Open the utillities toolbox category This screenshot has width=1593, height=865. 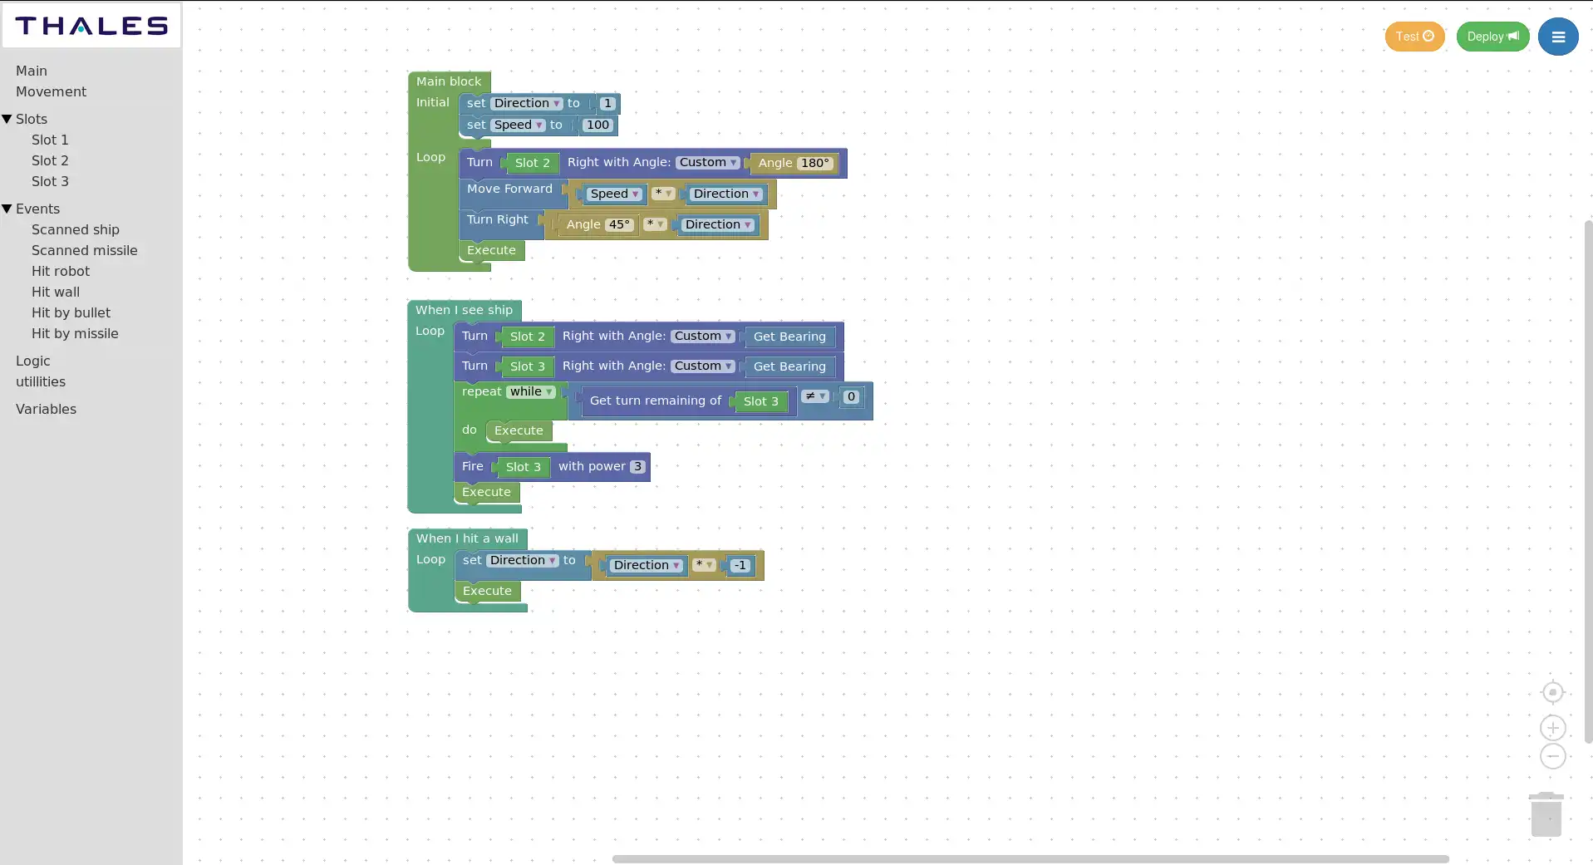pos(41,381)
